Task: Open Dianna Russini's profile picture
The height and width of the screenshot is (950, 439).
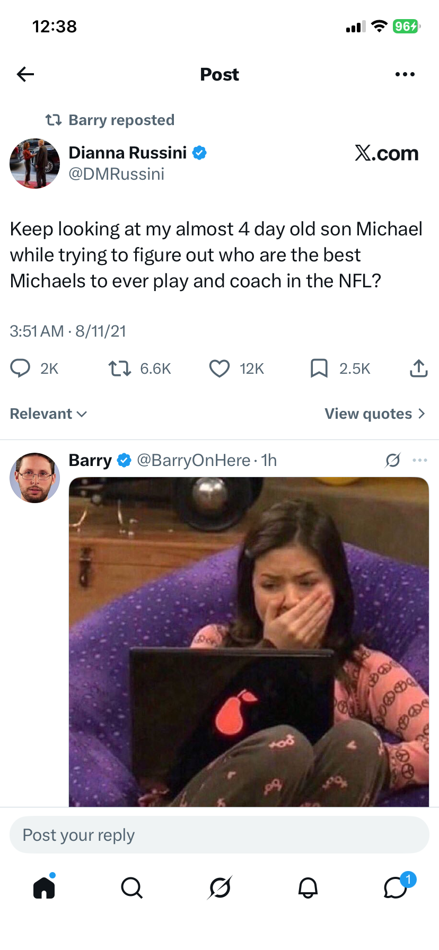Action: click(x=35, y=163)
